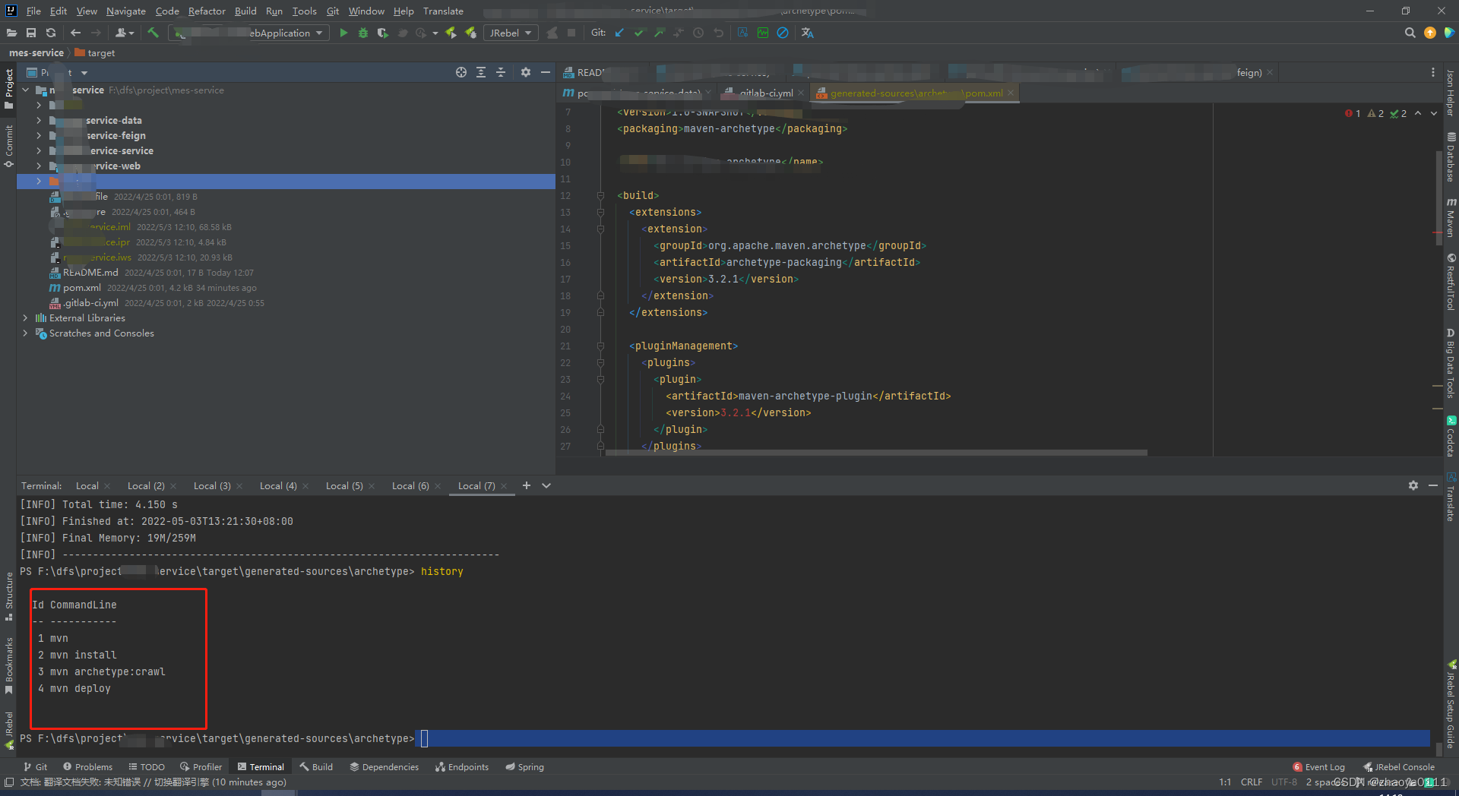Expand External Libraries tree node
The height and width of the screenshot is (796, 1459).
(25, 317)
